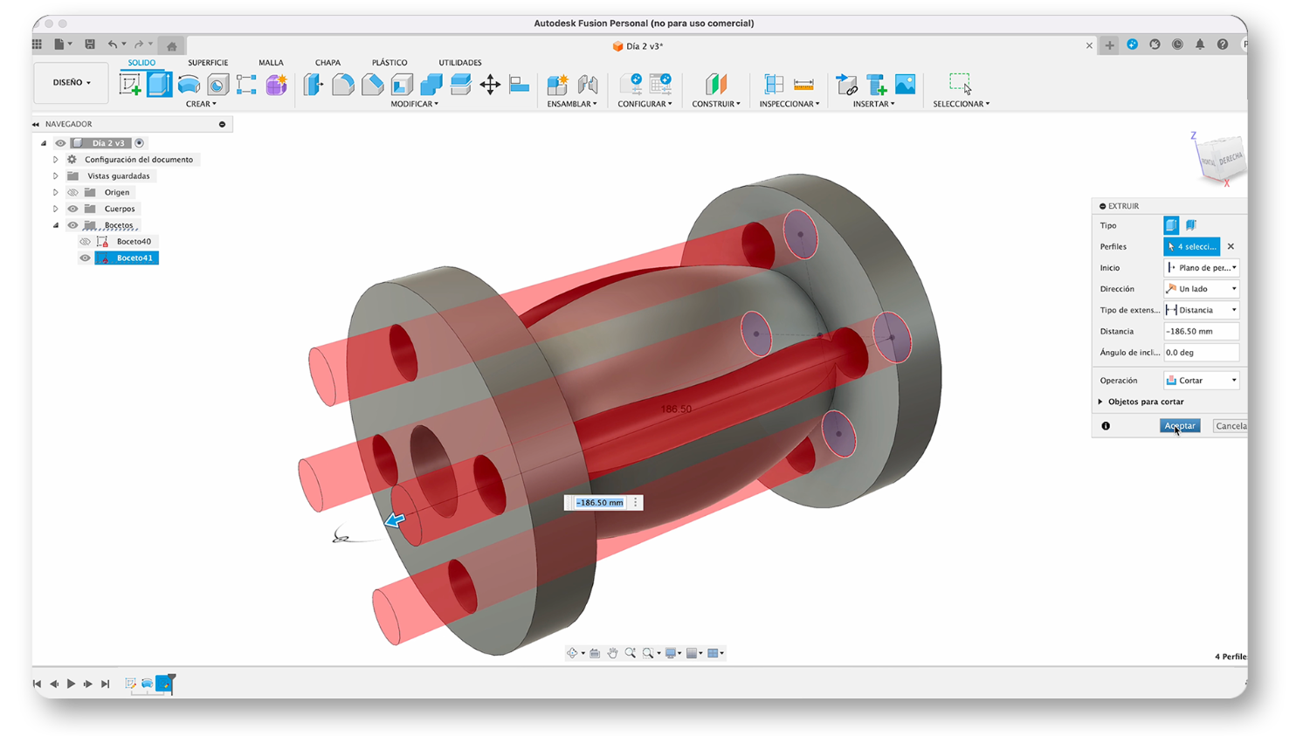1310x736 pixels.
Task: Select the Create Sketch tool
Action: [130, 84]
